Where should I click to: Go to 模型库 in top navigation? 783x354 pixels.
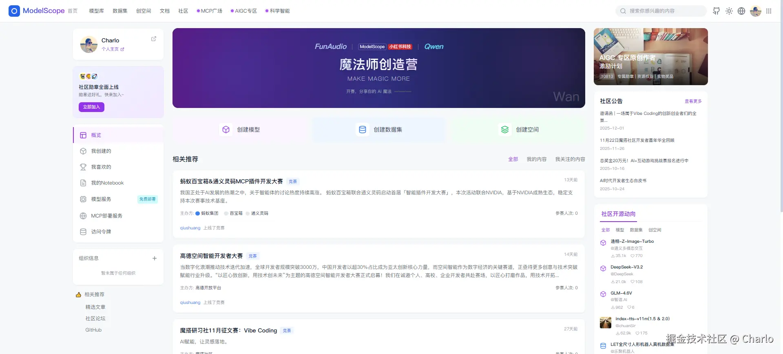[x=97, y=11]
